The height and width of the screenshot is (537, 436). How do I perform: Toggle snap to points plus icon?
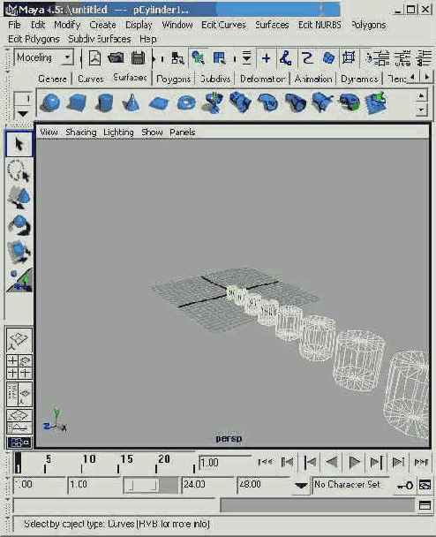266,58
